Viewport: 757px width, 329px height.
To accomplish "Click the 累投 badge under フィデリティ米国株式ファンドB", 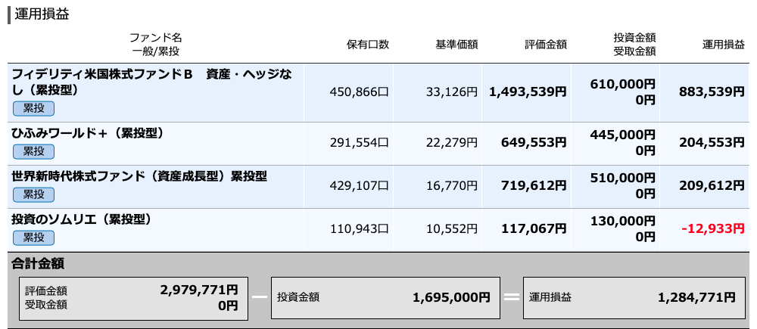I will [33, 109].
